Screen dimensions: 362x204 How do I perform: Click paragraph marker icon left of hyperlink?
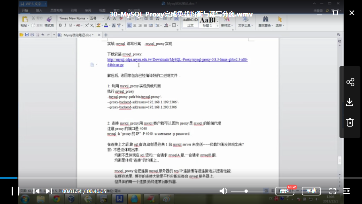[x=93, y=65]
